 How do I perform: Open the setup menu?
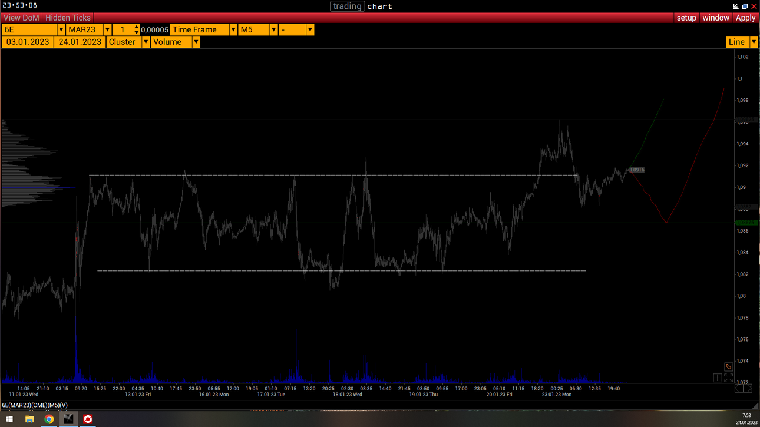click(x=686, y=18)
